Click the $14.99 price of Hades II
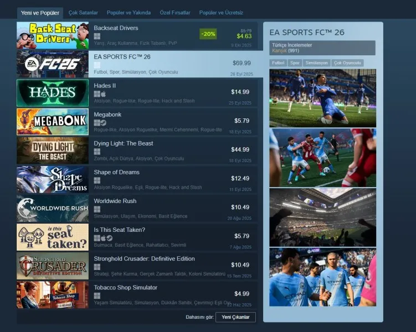This screenshot has height=332, width=416. coord(240,92)
